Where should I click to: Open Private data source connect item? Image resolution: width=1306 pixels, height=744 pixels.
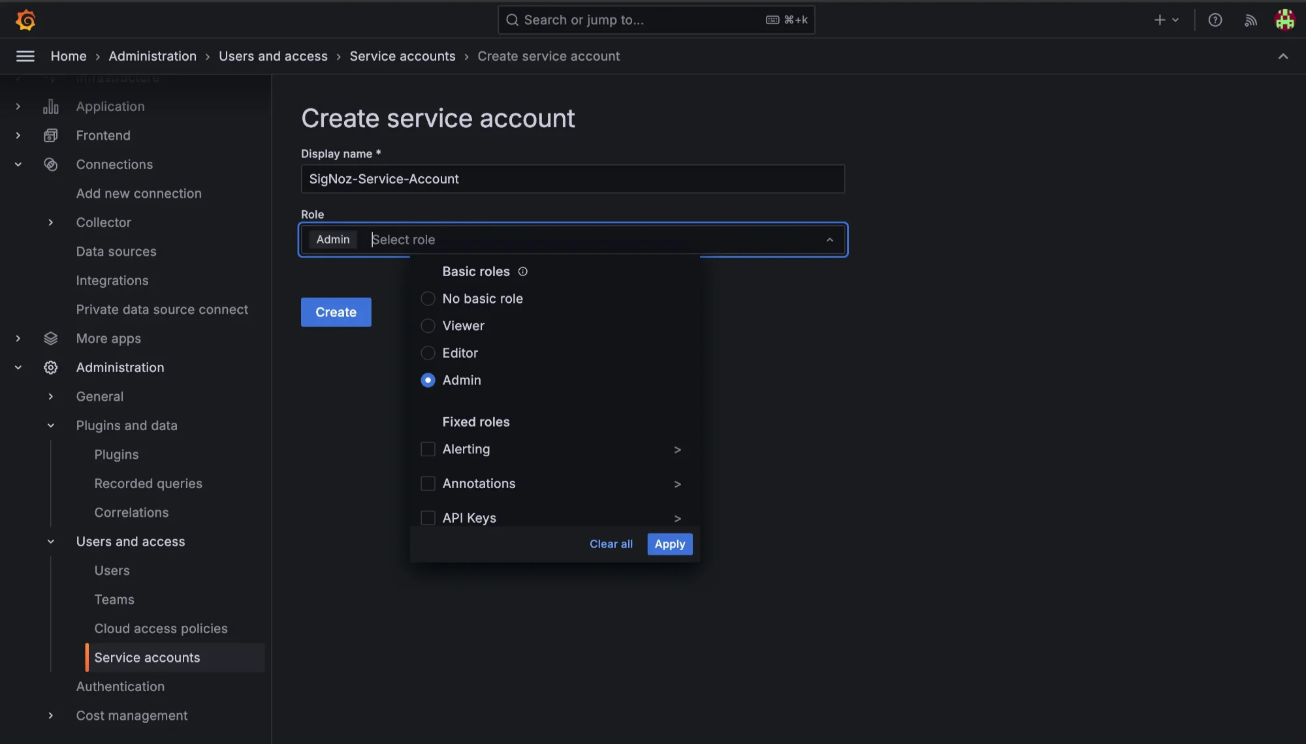point(162,309)
